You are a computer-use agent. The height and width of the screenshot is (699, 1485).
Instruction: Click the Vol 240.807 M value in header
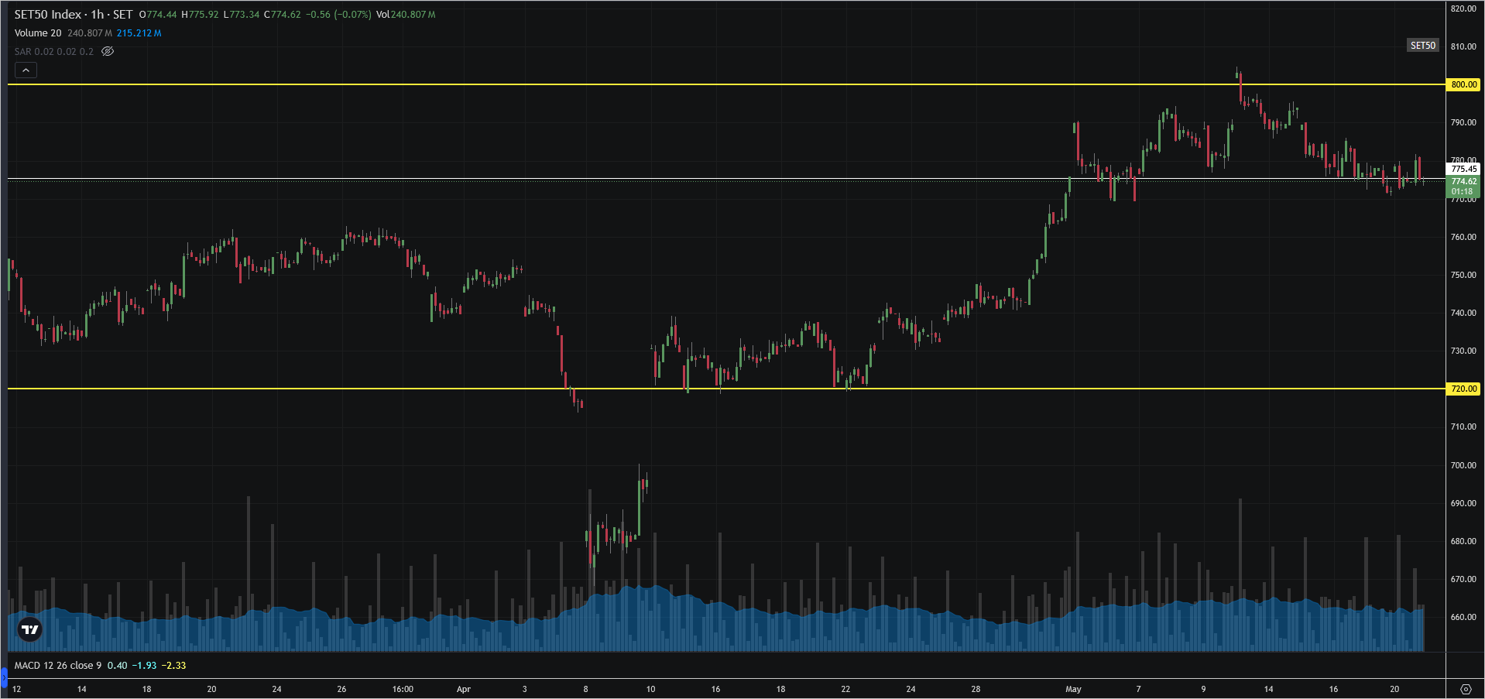point(406,15)
